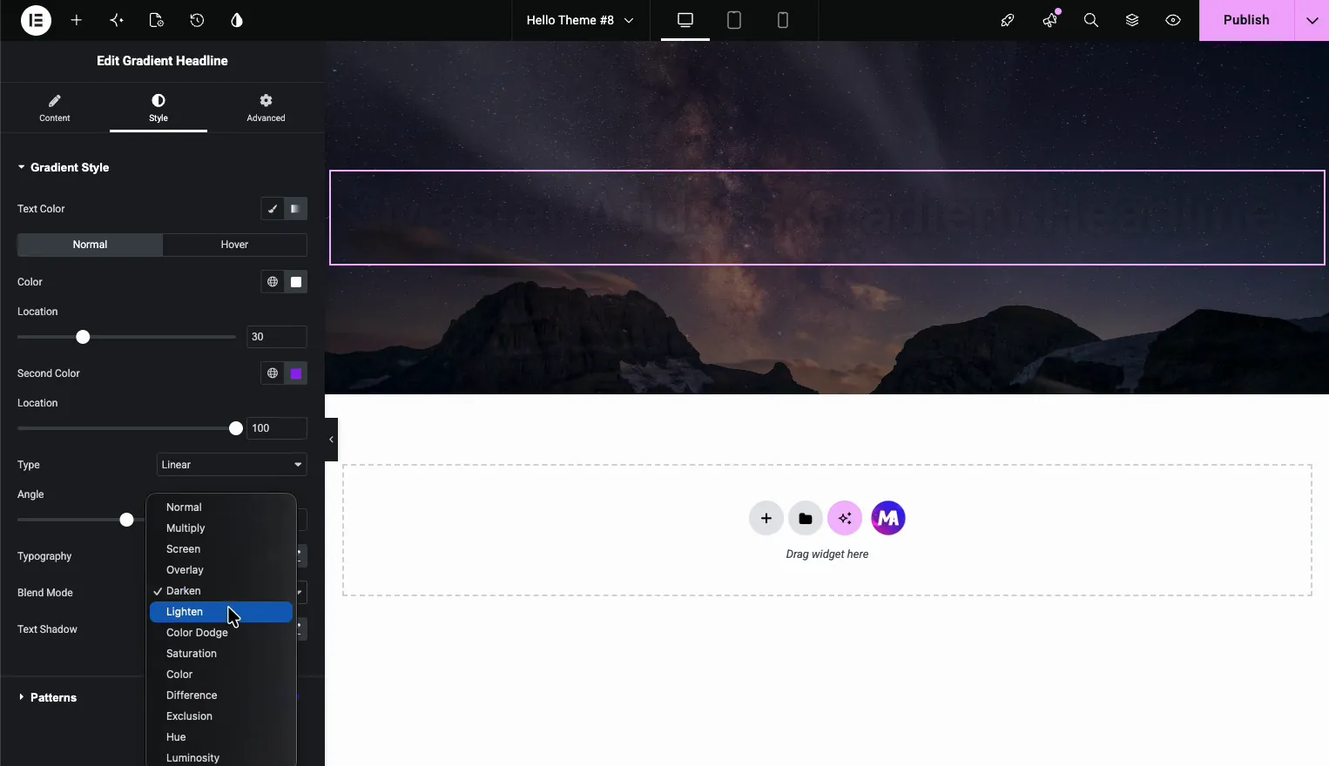This screenshot has width=1329, height=766.
Task: Select the Normal state toggle
Action: coord(90,245)
